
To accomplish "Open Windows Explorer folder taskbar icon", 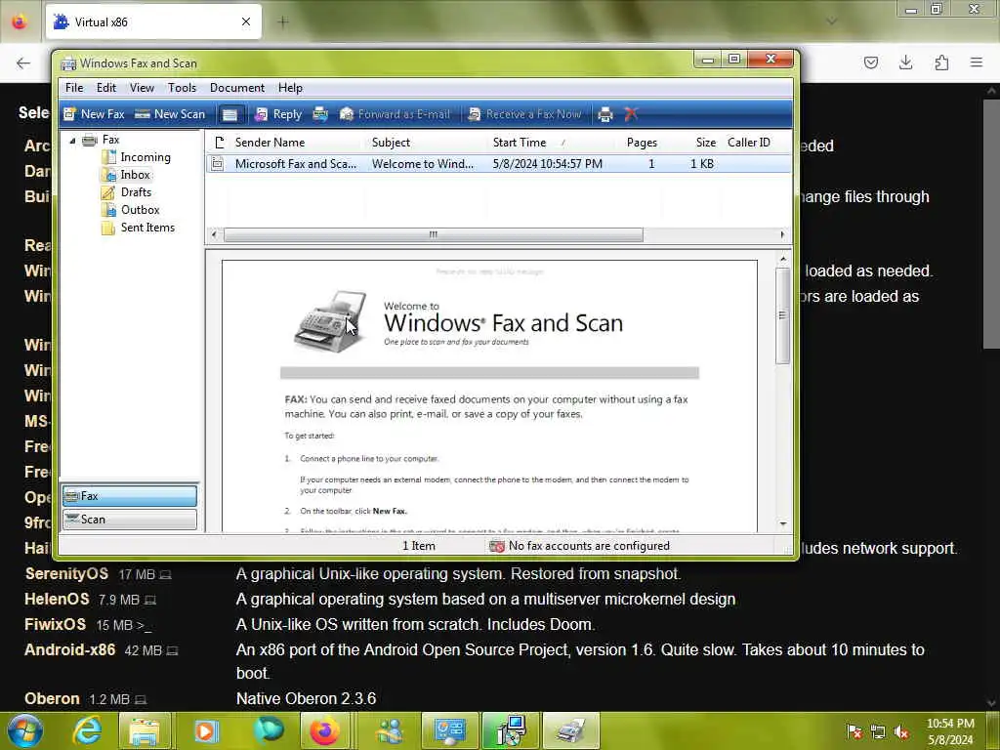I will coord(145,730).
